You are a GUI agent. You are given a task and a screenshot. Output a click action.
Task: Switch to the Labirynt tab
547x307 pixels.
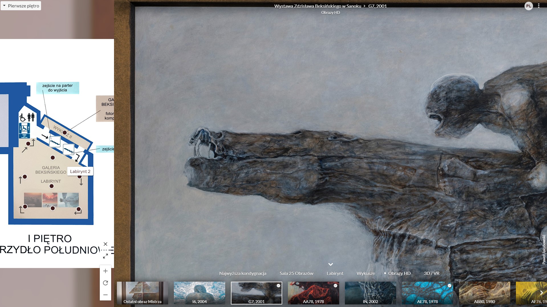335,273
